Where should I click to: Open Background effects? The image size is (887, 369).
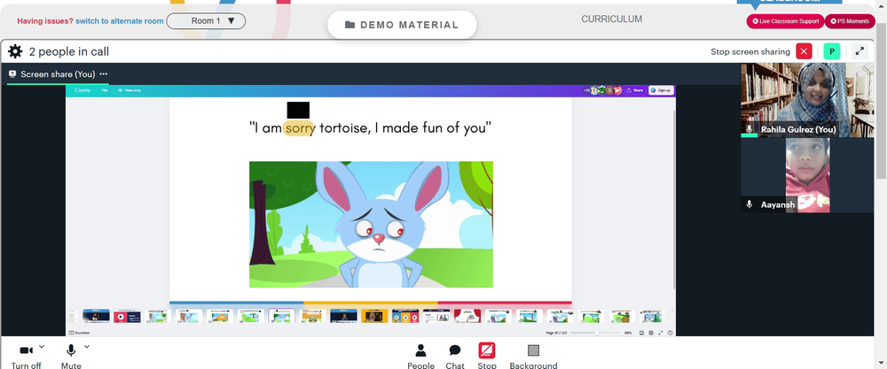[x=533, y=357]
